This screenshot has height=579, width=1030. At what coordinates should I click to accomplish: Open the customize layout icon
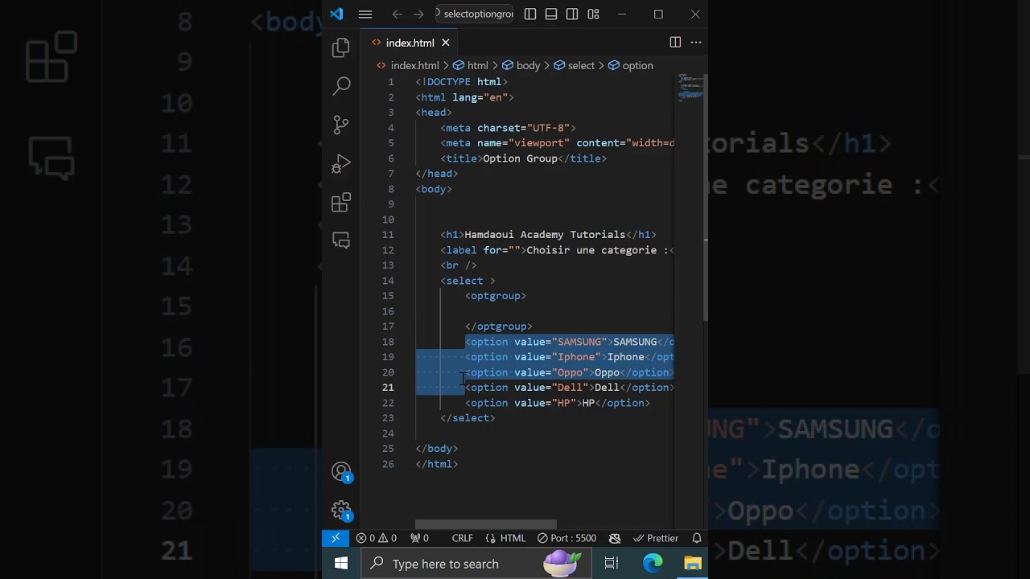point(593,14)
